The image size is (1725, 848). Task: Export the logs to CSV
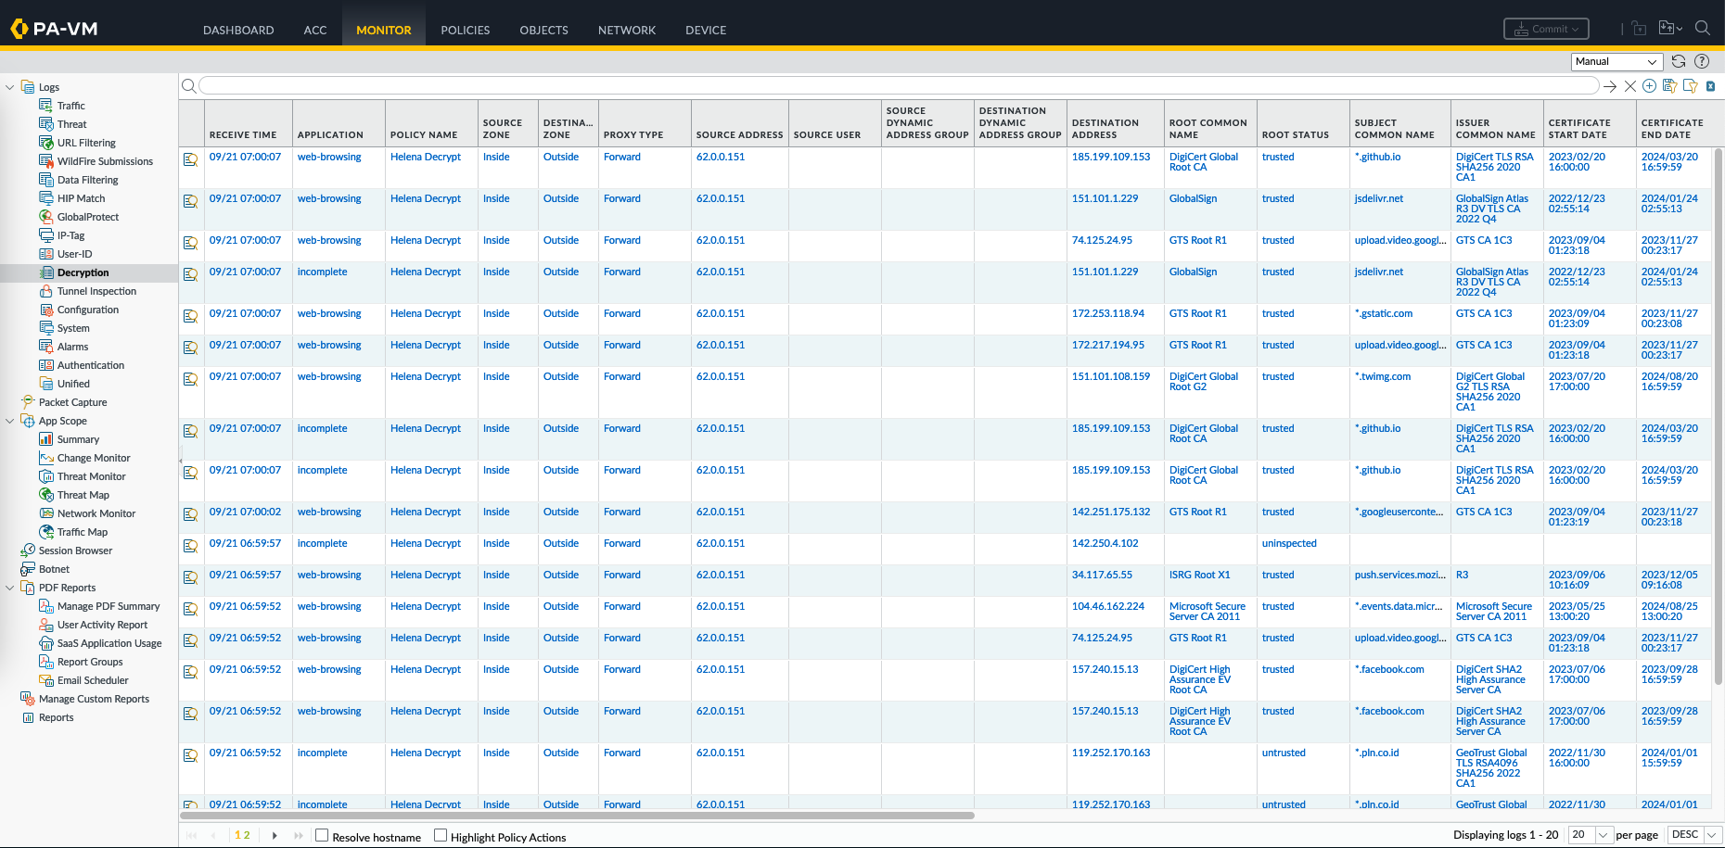(1710, 86)
